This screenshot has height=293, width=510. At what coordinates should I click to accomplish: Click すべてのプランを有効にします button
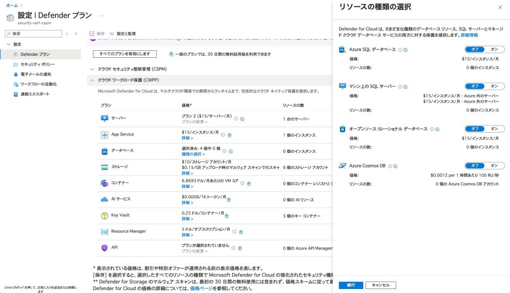pyautogui.click(x=125, y=54)
